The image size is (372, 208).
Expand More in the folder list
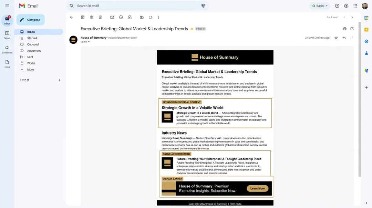pyautogui.click(x=30, y=70)
